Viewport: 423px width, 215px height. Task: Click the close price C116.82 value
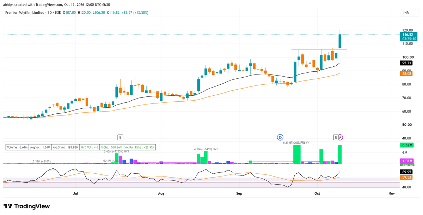(x=113, y=13)
